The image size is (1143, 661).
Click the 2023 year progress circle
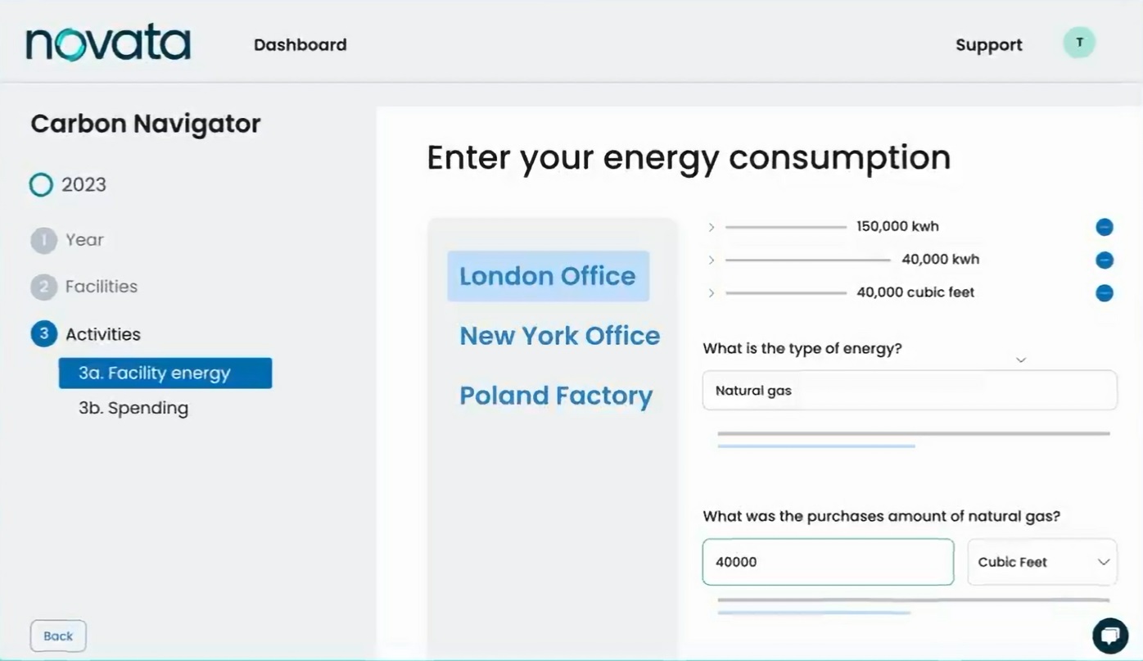tap(41, 185)
